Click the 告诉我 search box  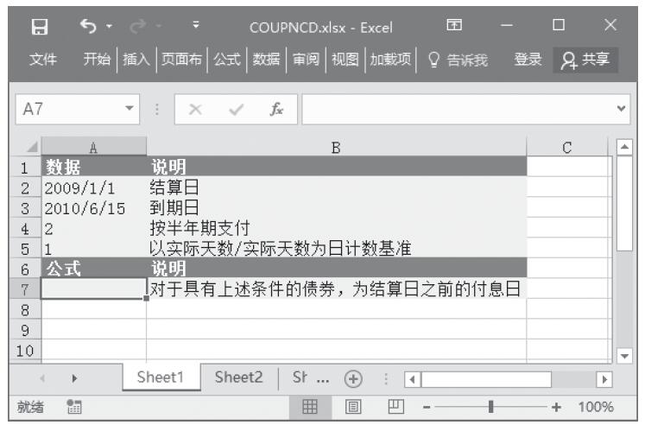coord(458,60)
